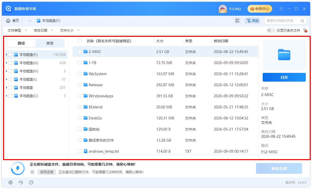This screenshot has width=312, height=189.
Task: Expand the 本地磁盘(I:) tree node
Action: pyautogui.click(x=6, y=79)
